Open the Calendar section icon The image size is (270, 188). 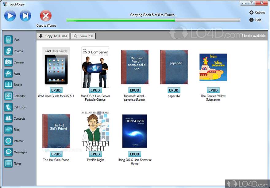coord(8,96)
